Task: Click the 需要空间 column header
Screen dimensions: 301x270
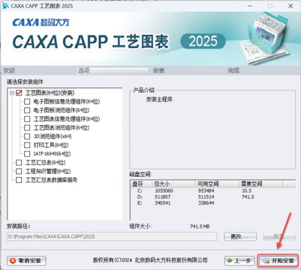Action: (x=261, y=184)
